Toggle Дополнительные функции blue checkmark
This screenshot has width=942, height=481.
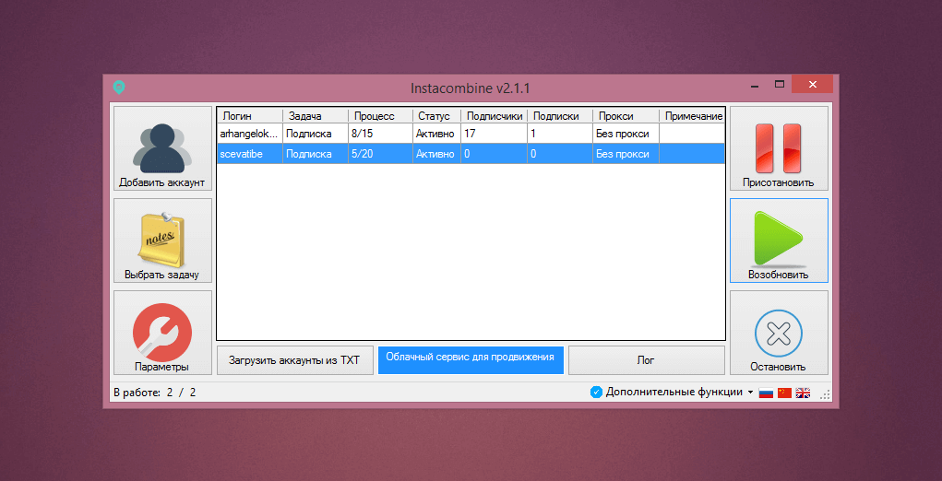(596, 393)
